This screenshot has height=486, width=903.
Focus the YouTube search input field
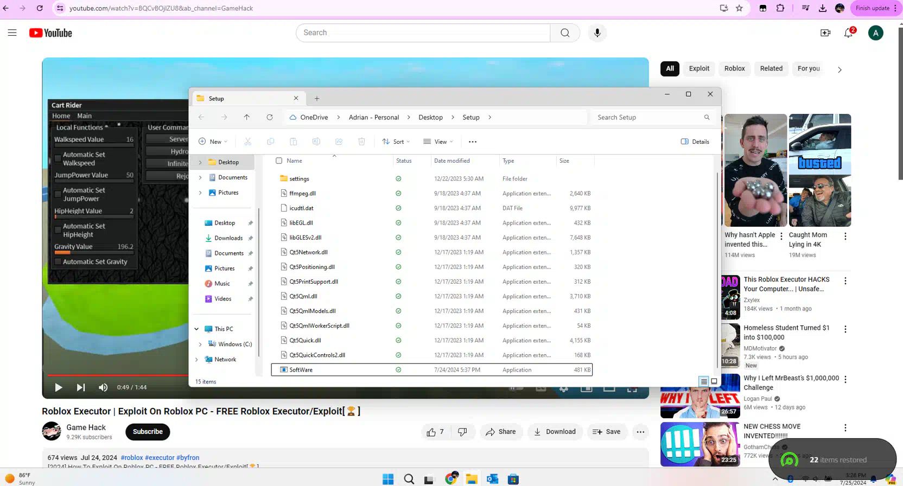pos(423,33)
